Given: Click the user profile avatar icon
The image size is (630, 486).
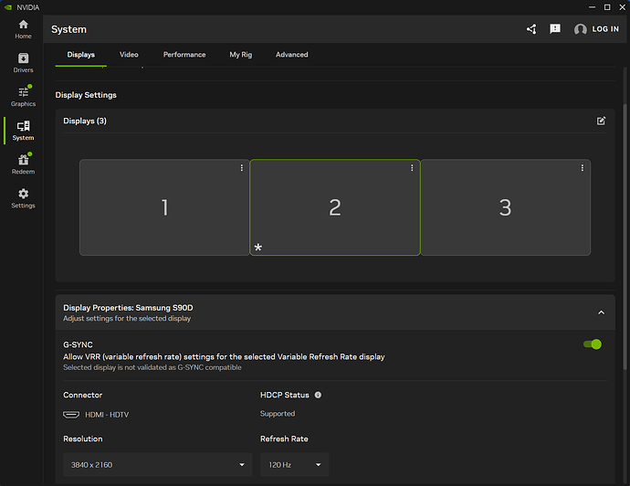Looking at the screenshot, I should [x=580, y=29].
